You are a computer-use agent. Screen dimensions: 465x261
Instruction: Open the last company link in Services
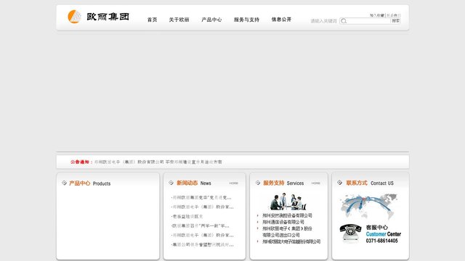[x=291, y=241]
